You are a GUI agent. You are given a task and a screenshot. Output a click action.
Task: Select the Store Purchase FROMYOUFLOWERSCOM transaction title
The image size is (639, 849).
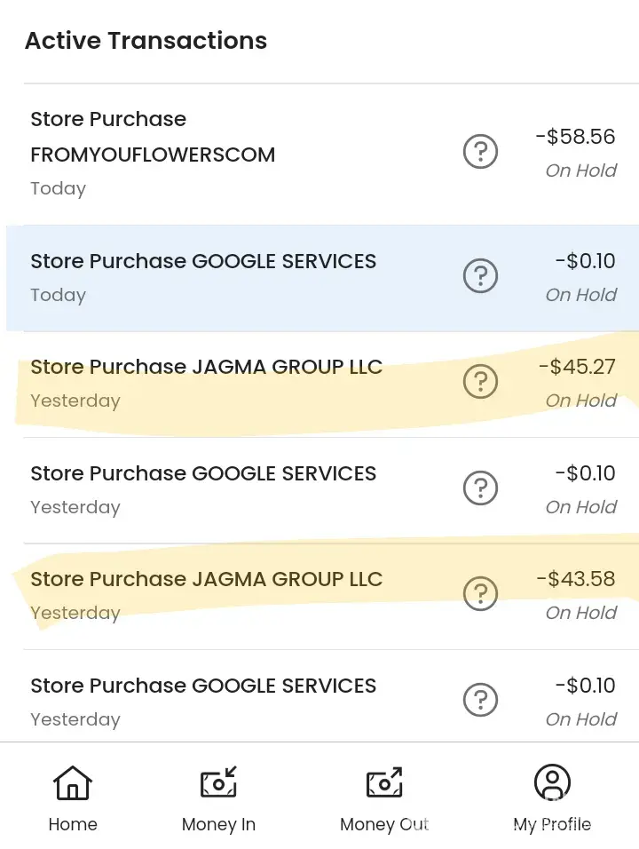pyautogui.click(x=153, y=137)
